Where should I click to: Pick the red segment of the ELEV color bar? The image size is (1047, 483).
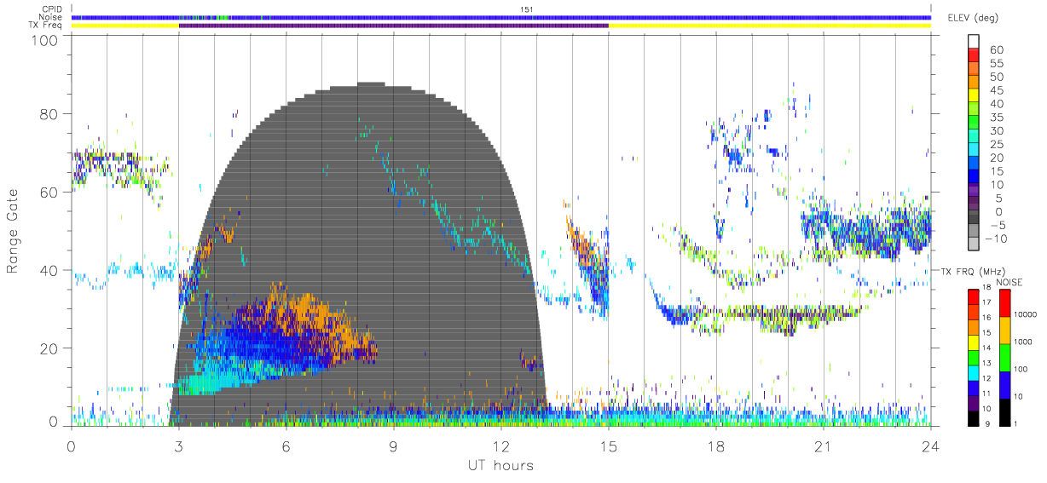(974, 53)
